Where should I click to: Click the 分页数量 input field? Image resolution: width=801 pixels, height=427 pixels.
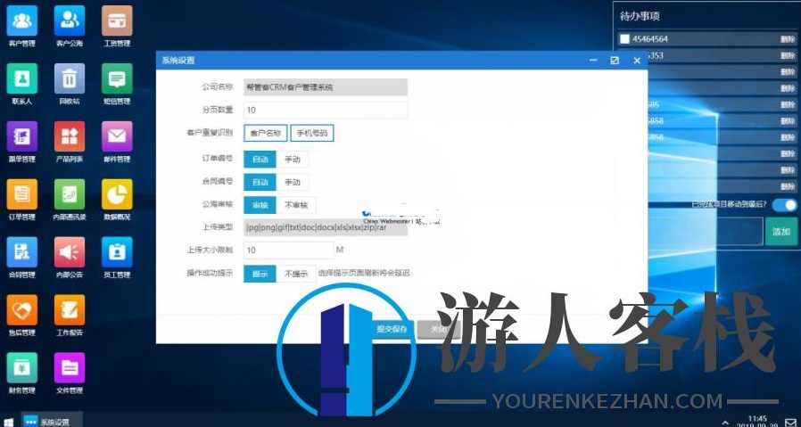click(326, 110)
